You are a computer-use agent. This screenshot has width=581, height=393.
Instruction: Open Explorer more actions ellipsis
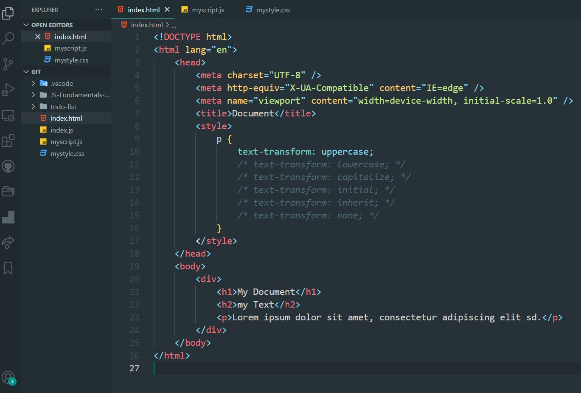click(x=99, y=9)
